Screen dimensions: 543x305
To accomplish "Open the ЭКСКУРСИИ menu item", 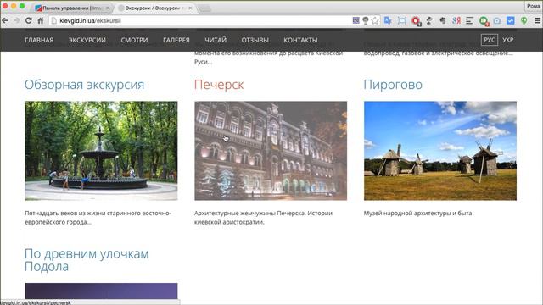I will (87, 40).
